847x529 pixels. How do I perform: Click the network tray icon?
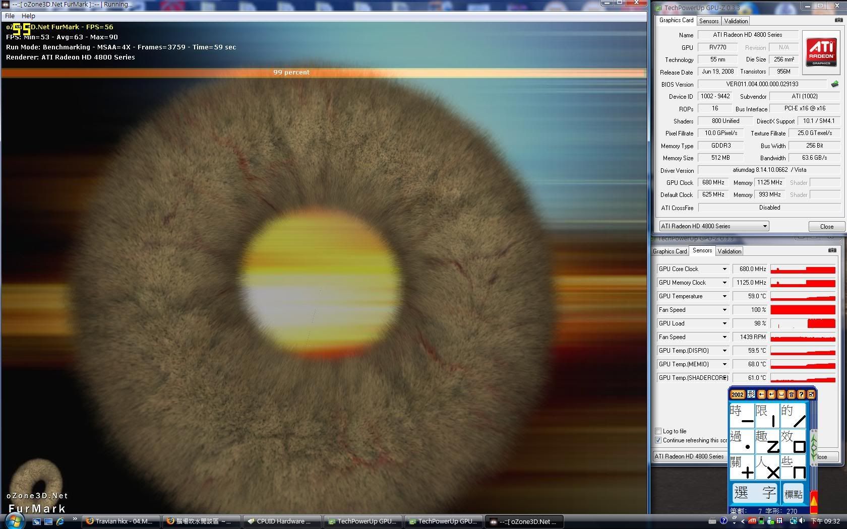pos(793,521)
